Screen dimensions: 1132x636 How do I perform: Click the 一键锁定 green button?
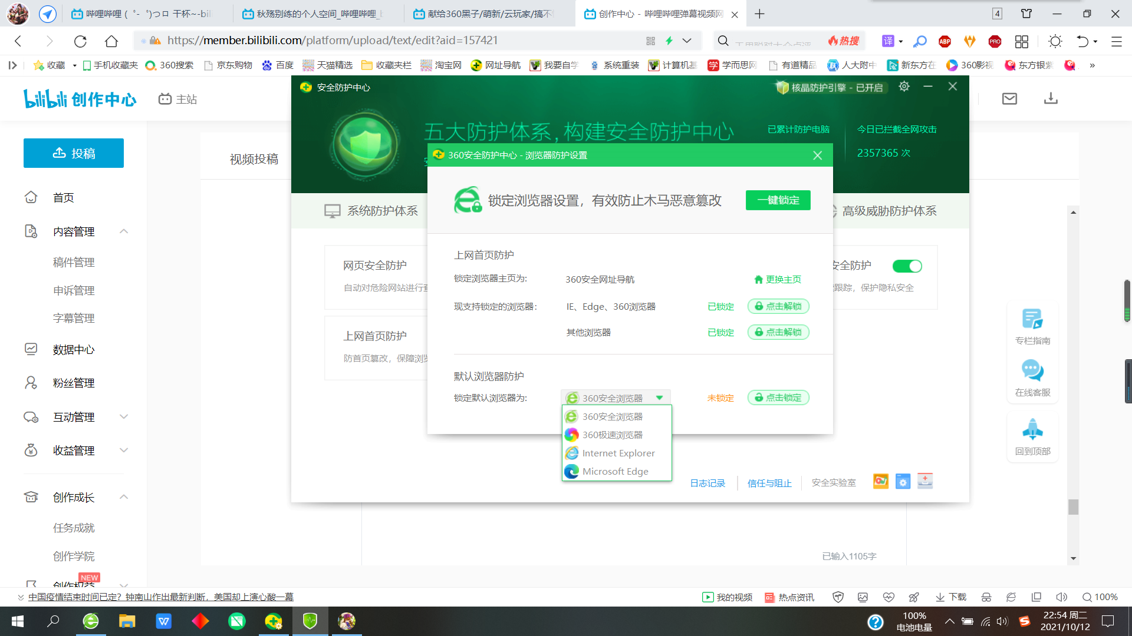[x=778, y=200]
